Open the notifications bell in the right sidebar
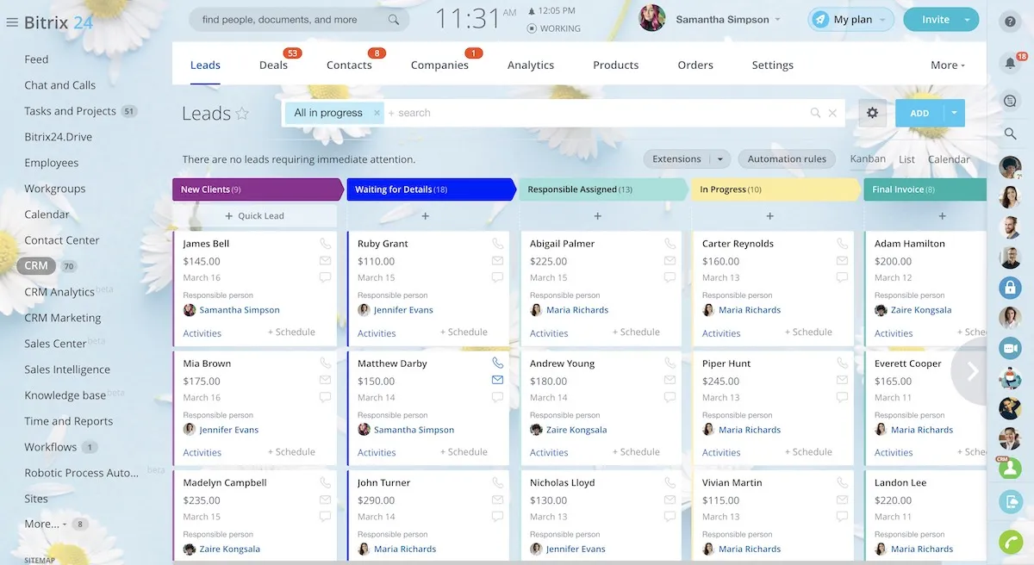Viewport: 1034px width, 565px height. point(1011,63)
